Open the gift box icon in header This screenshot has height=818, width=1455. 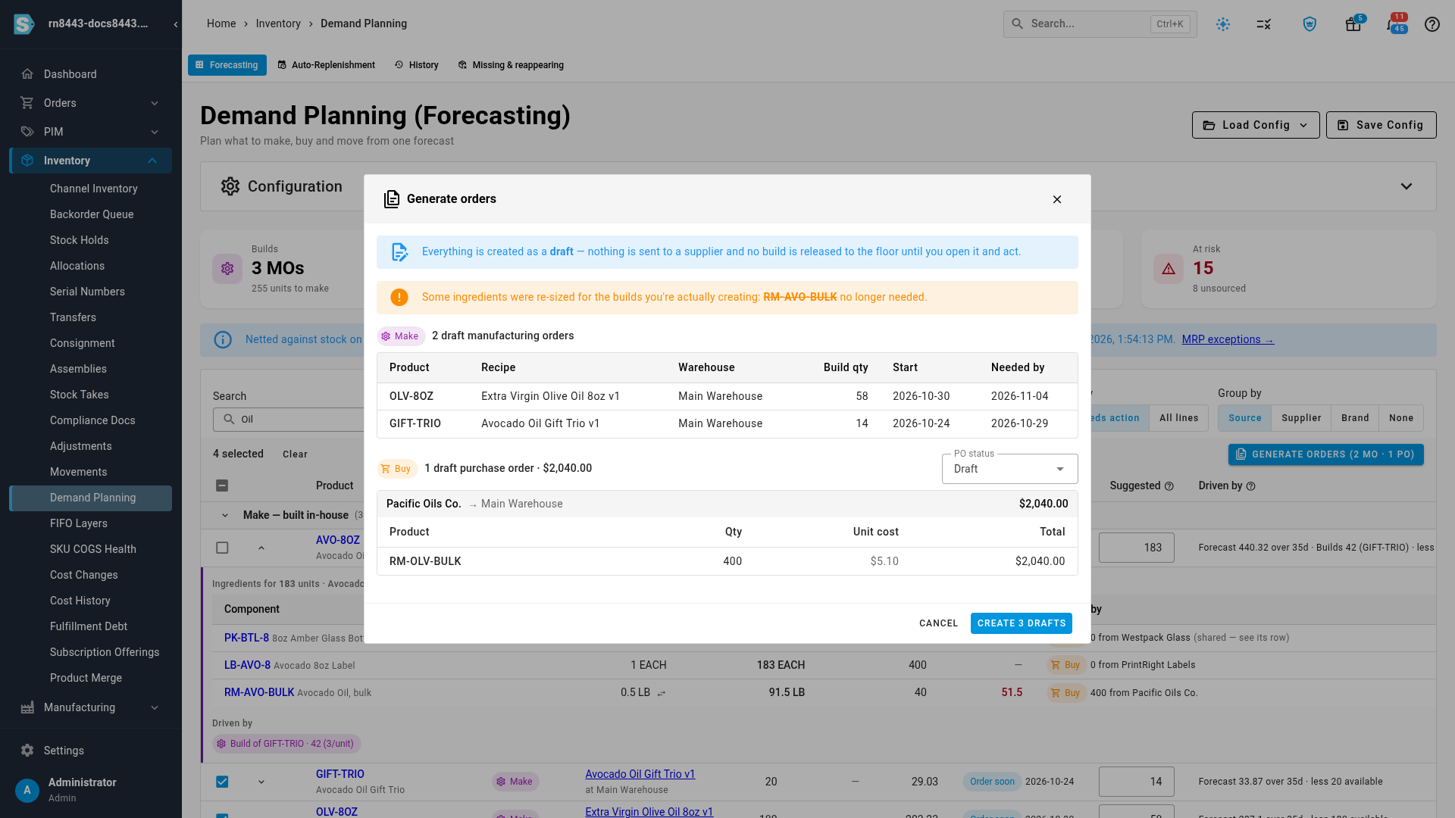pyautogui.click(x=1353, y=24)
